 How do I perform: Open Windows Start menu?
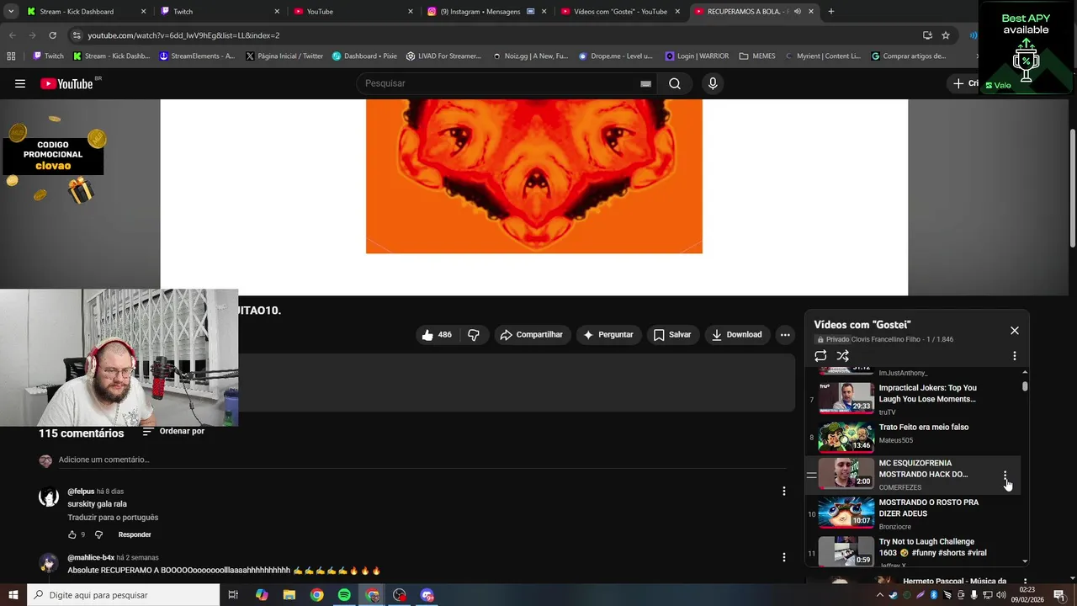[13, 595]
